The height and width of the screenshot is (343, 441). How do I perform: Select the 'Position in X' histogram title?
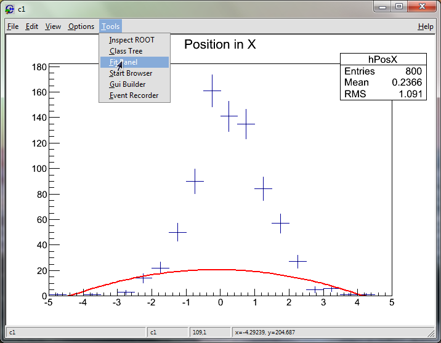[x=220, y=44]
